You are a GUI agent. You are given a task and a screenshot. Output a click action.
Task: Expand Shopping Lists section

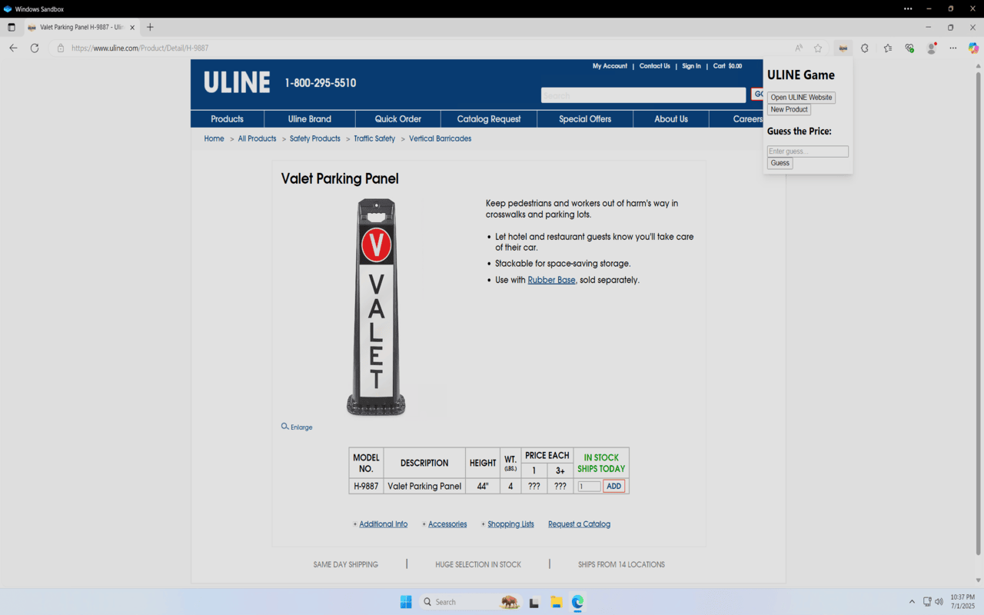click(510, 524)
